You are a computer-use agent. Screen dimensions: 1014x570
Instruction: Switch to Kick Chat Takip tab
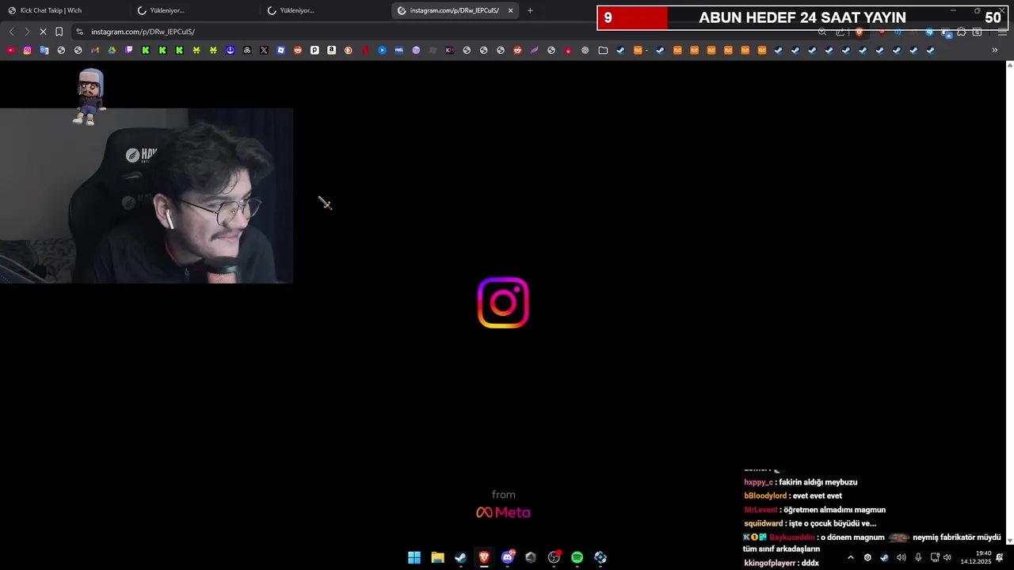[x=63, y=10]
